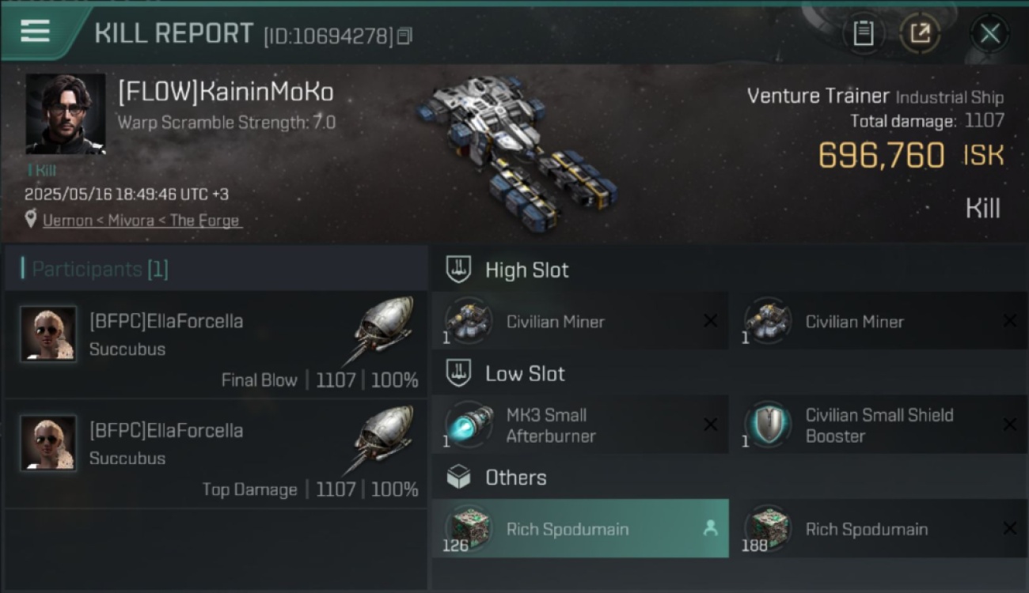Open the hamburger menu icon
This screenshot has height=593, width=1029.
point(35,32)
